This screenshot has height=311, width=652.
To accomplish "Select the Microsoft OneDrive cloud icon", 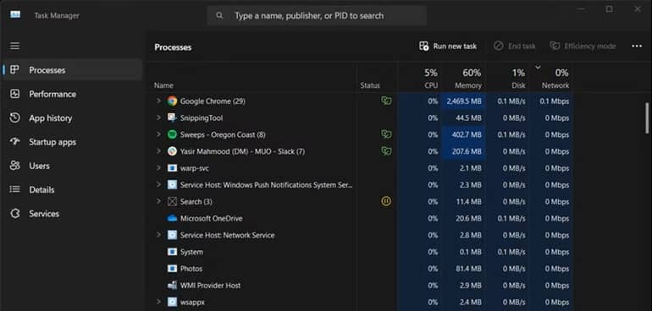I will [x=172, y=218].
